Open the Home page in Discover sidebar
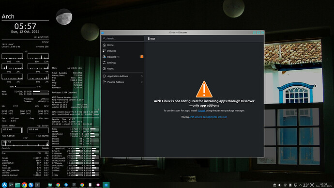The height and width of the screenshot is (188, 334). click(123, 45)
